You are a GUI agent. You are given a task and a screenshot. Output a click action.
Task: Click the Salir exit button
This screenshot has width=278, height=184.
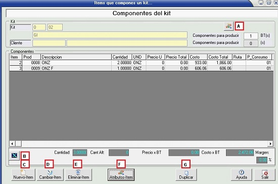[265, 175]
